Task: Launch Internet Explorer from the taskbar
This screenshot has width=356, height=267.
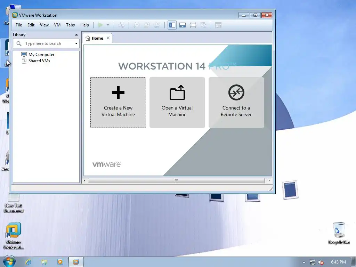Action: [x=28, y=262]
